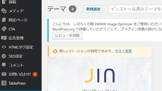Select the JIN theme thumbnail

pos(100,74)
